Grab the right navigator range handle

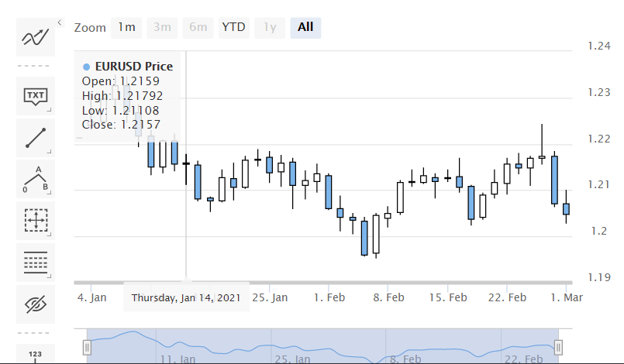click(558, 347)
